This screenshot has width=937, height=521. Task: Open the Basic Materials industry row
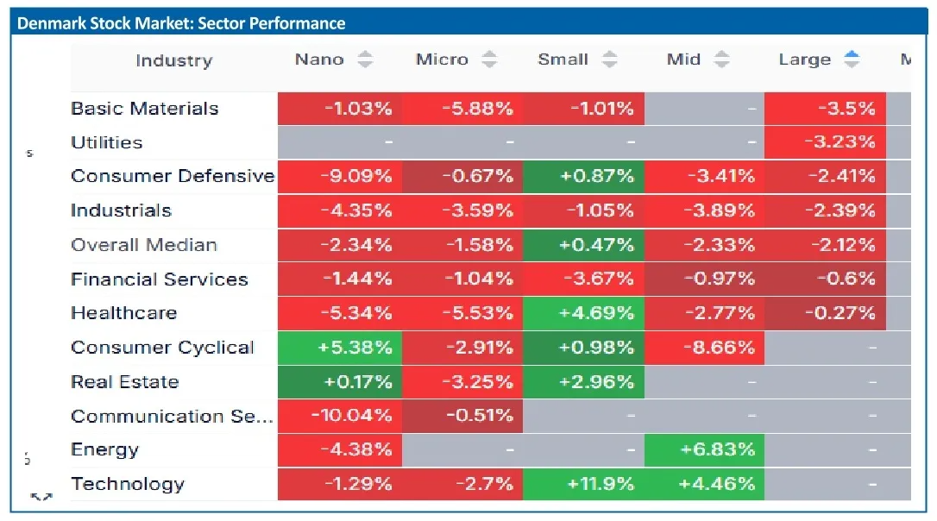(x=145, y=109)
